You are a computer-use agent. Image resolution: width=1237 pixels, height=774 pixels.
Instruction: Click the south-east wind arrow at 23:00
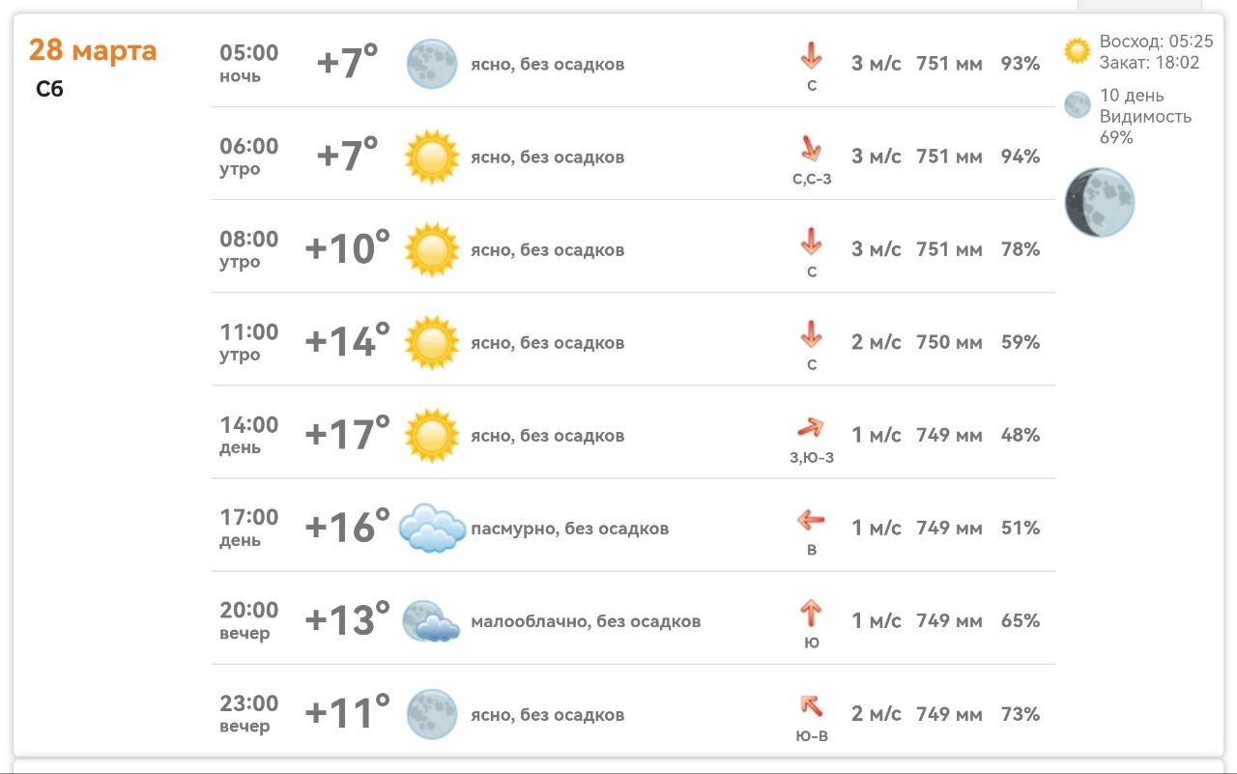[x=811, y=706]
